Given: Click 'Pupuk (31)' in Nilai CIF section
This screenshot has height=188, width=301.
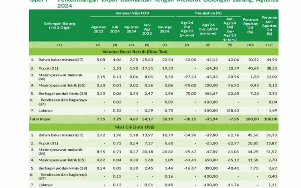Looking at the screenshot, I should tap(48, 143).
